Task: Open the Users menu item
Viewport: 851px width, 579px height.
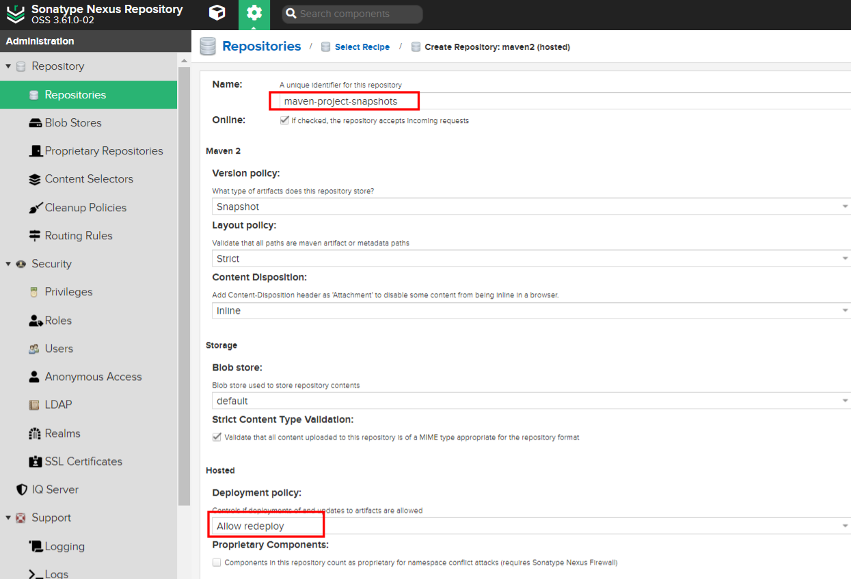Action: [x=59, y=349]
